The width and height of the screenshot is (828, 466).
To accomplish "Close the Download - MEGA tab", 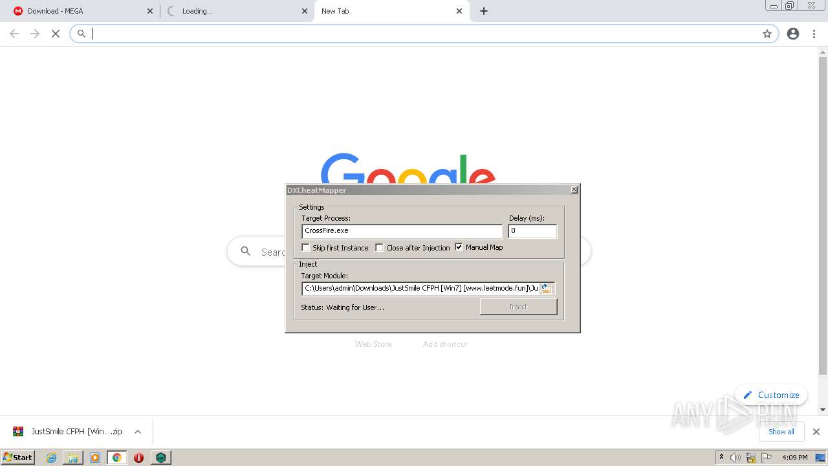I will tap(150, 11).
